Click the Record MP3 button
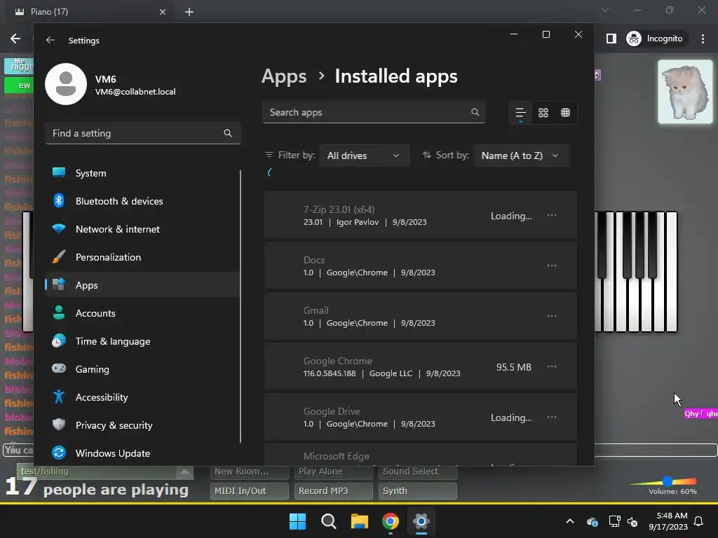718x538 pixels. click(x=334, y=491)
